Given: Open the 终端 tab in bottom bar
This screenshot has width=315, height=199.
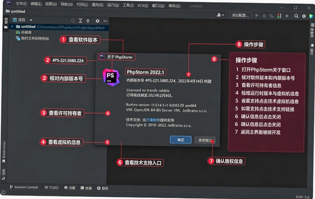Looking at the screenshot, I should point(86,188).
